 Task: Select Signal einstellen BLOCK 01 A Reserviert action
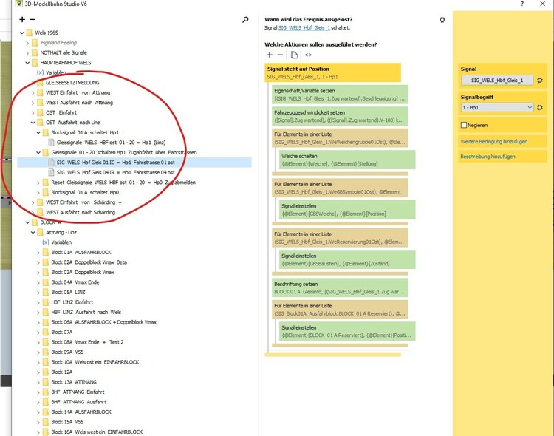pos(347,331)
